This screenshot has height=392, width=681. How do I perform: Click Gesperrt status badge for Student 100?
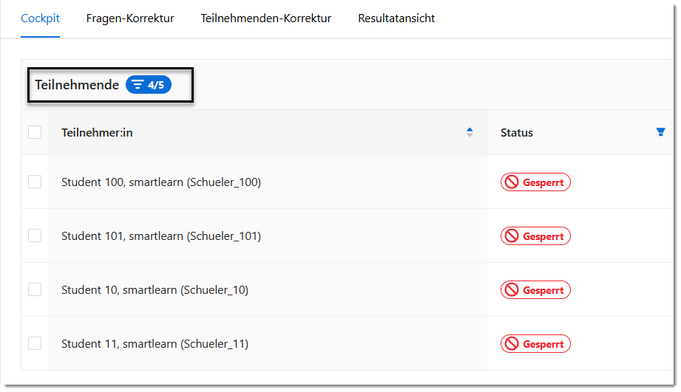[535, 182]
